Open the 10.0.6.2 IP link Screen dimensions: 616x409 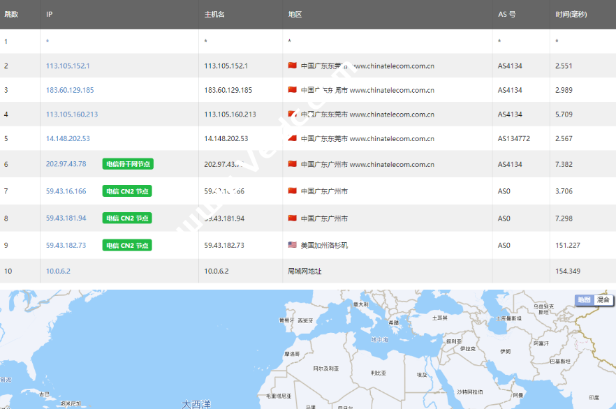tap(58, 271)
